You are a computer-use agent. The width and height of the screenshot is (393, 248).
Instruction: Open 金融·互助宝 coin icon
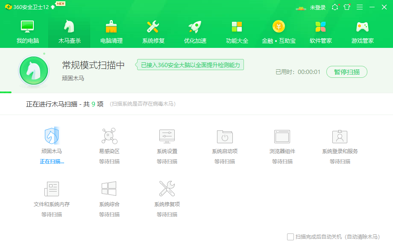(279, 27)
